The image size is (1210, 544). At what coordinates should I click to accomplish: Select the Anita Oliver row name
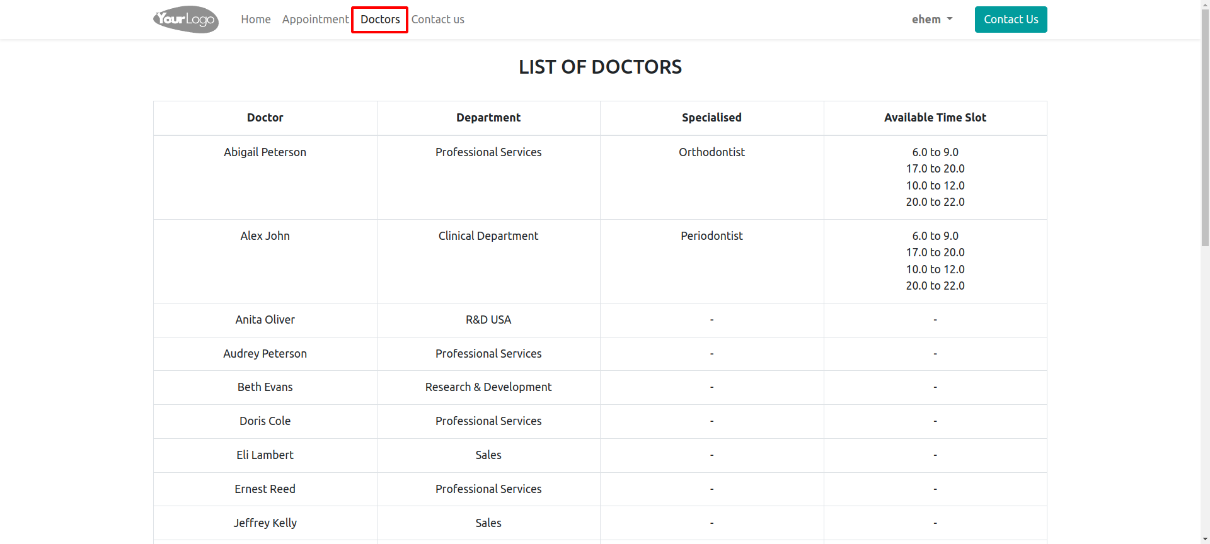pyautogui.click(x=265, y=320)
